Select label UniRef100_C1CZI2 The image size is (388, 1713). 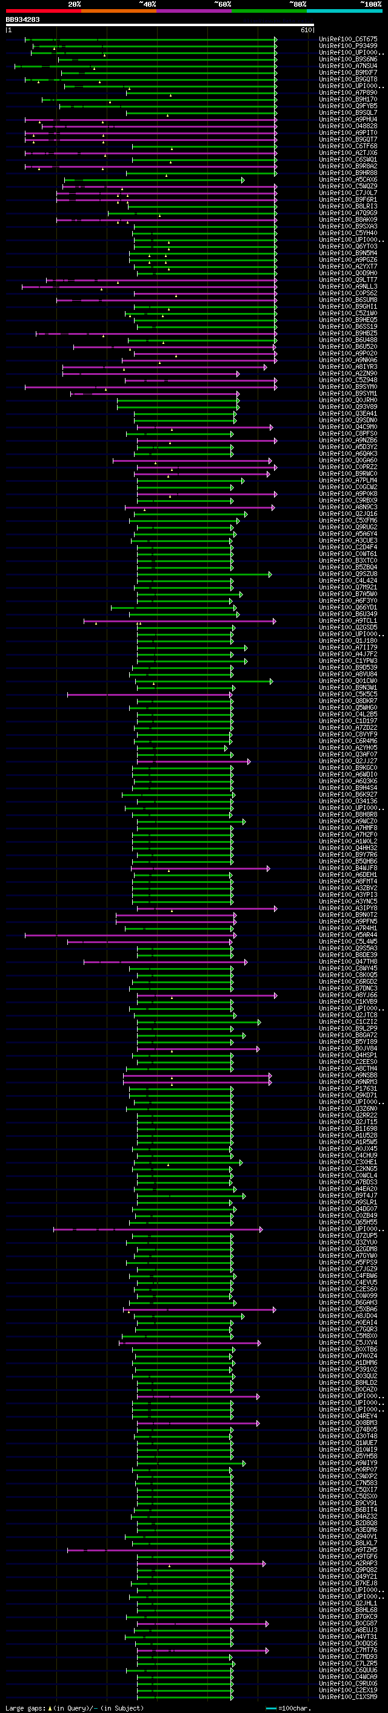pos(348,1021)
